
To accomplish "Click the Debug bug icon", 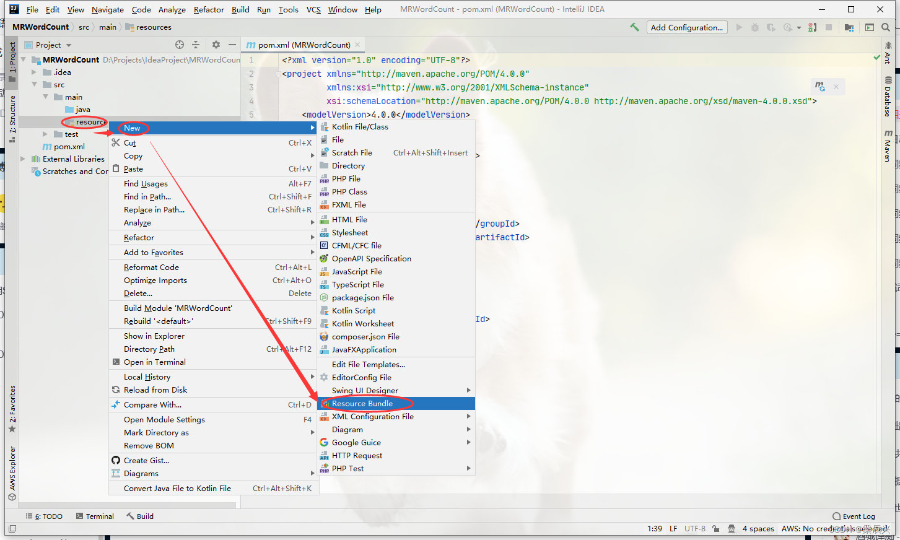I will (x=754, y=27).
